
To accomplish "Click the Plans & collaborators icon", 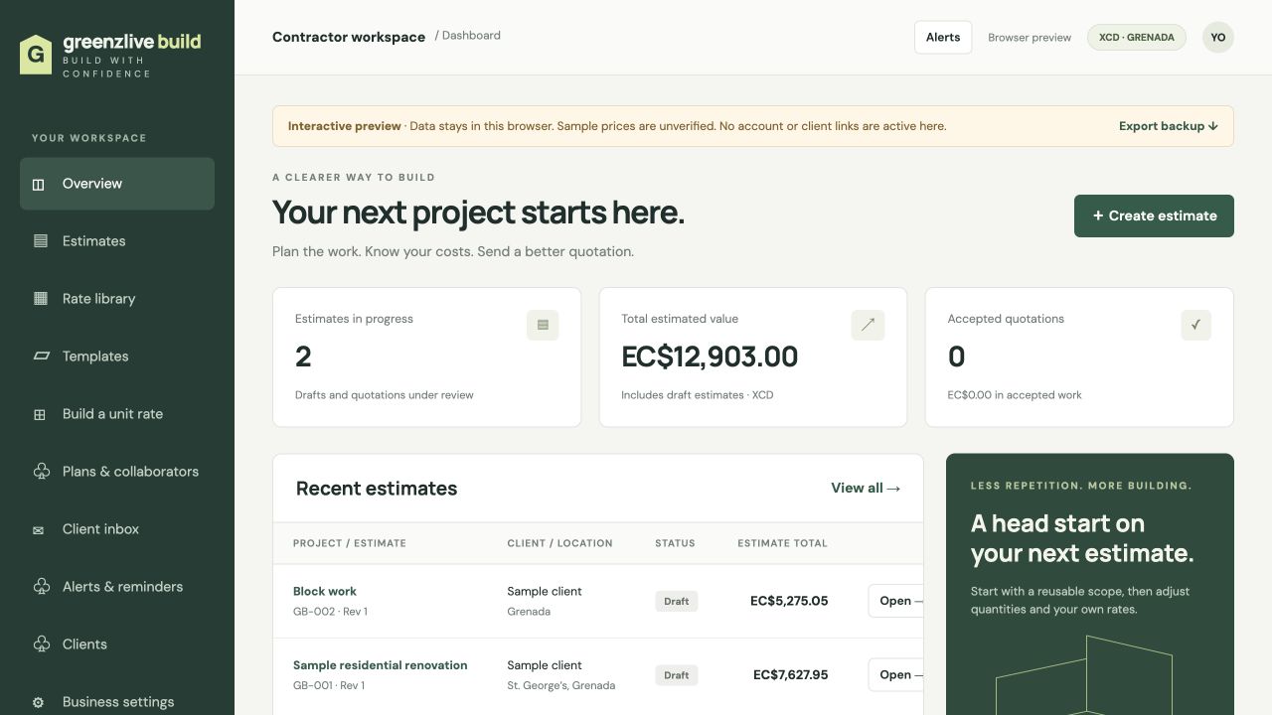I will pos(41,472).
